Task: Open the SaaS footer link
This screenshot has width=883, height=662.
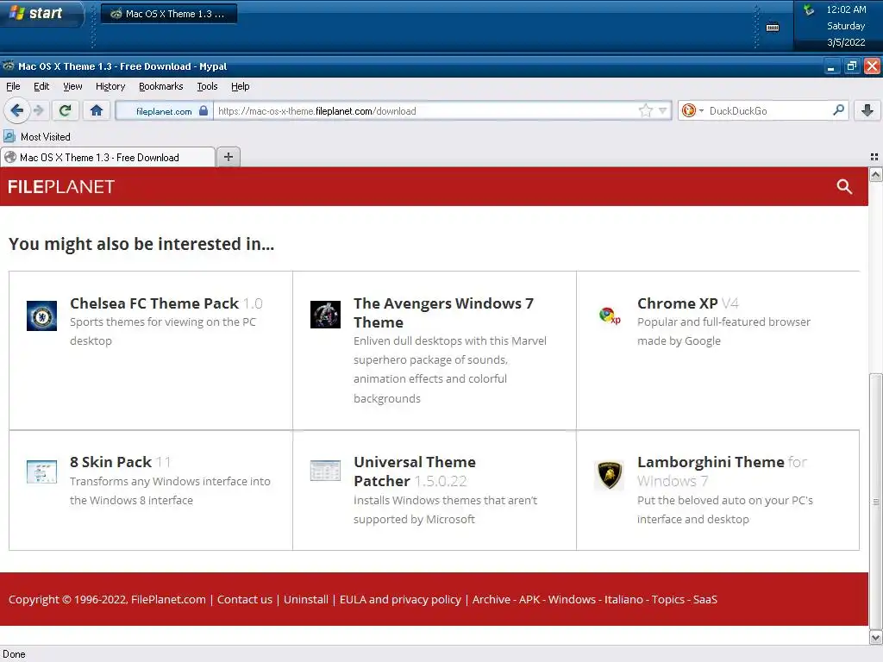Action: 705,600
